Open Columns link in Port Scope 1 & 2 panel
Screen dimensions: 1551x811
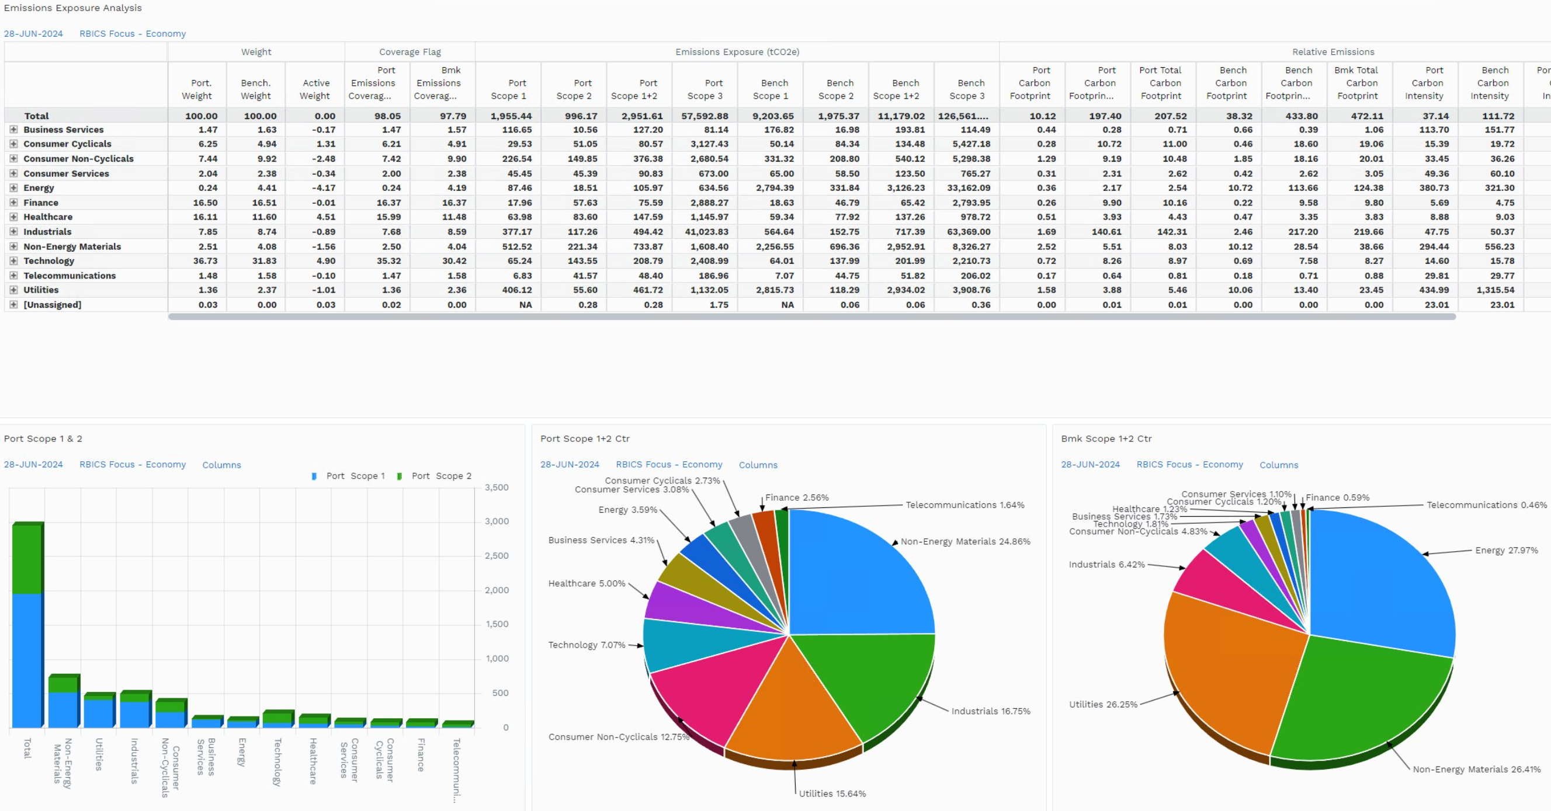(x=221, y=465)
